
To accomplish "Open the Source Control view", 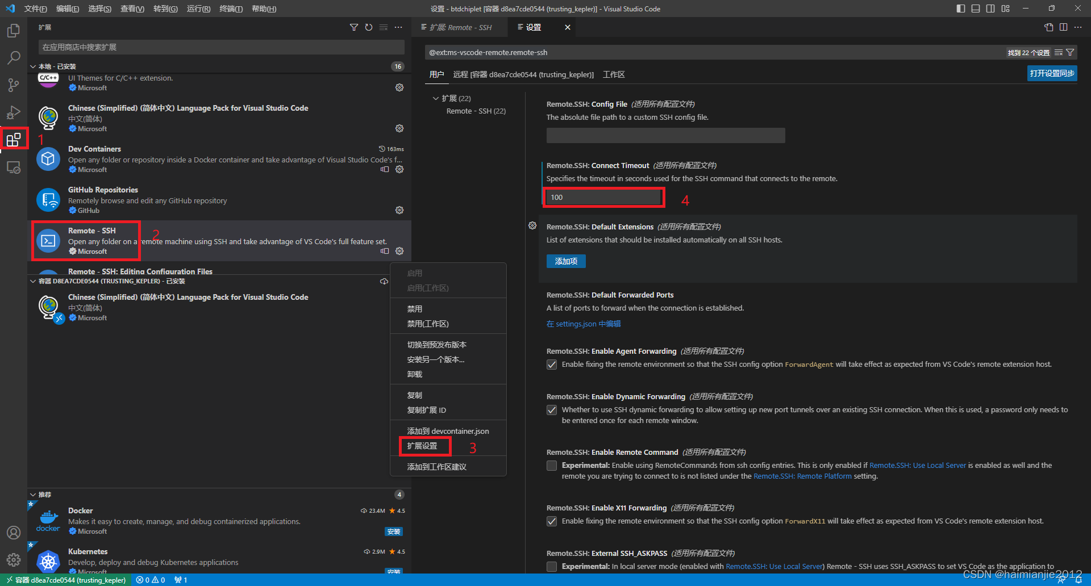I will point(13,85).
